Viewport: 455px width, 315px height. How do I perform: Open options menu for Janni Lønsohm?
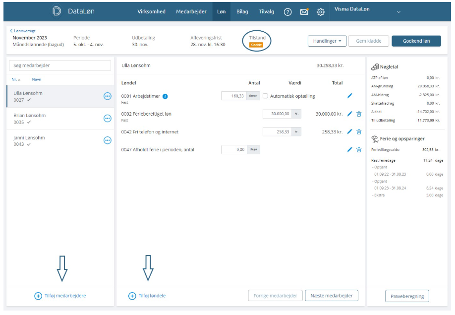(x=108, y=140)
